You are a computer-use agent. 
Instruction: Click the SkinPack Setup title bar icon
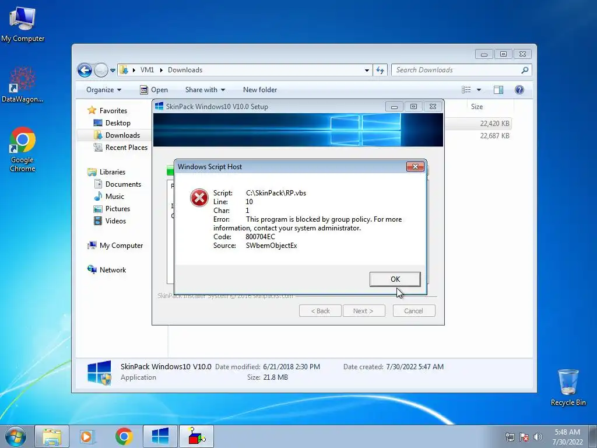coord(159,107)
